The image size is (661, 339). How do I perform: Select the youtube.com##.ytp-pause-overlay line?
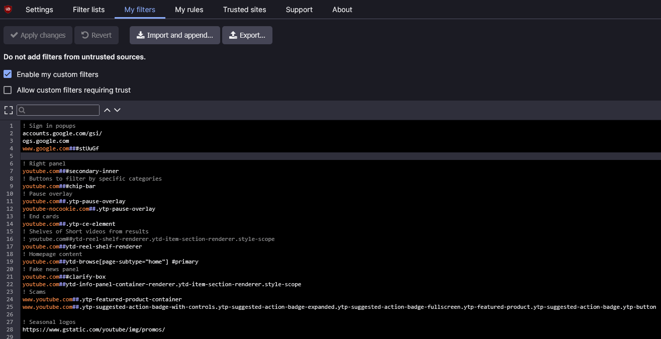(x=74, y=201)
